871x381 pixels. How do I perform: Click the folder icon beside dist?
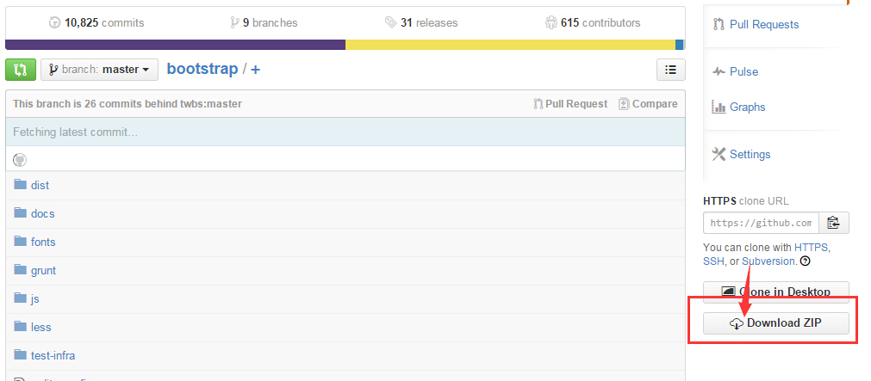tap(21, 184)
